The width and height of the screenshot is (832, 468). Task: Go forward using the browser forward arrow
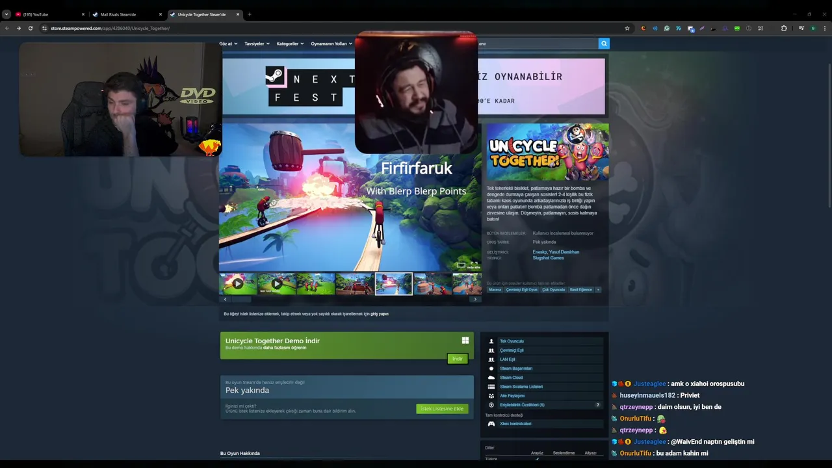coord(18,28)
